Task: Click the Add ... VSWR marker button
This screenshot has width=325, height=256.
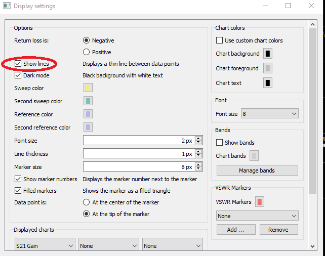Action: 236,230
